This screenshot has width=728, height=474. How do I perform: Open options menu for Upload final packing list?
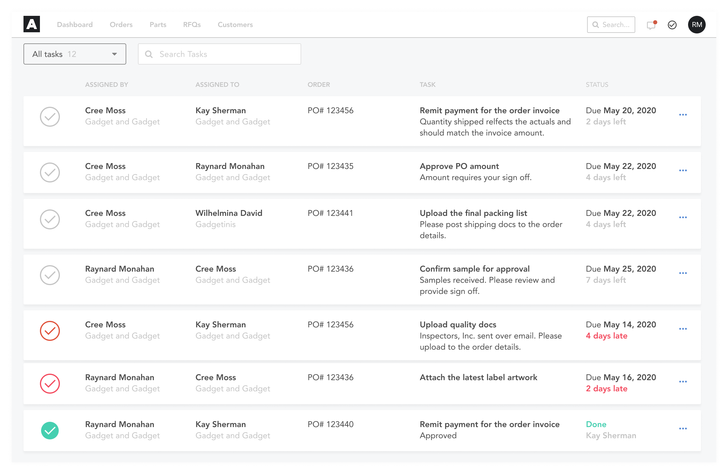[x=683, y=218]
